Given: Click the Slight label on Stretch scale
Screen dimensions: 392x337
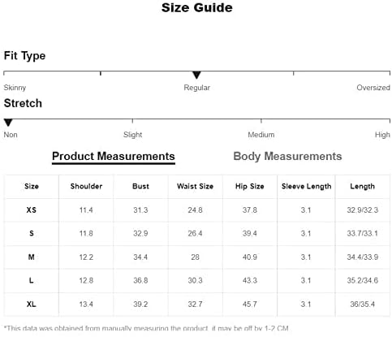Looking at the screenshot, I should coord(132,135).
